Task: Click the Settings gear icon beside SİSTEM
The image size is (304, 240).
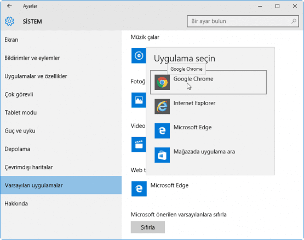Action: coord(9,21)
